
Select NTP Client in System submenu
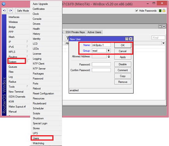click(x=46, y=64)
